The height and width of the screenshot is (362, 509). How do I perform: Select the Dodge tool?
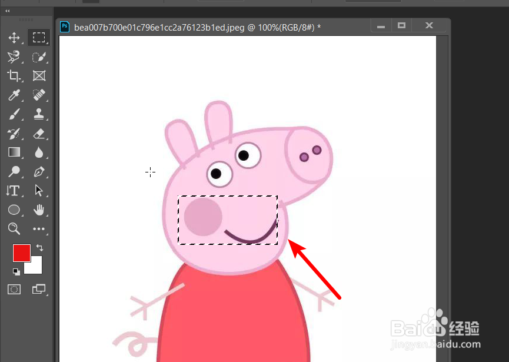click(14, 171)
